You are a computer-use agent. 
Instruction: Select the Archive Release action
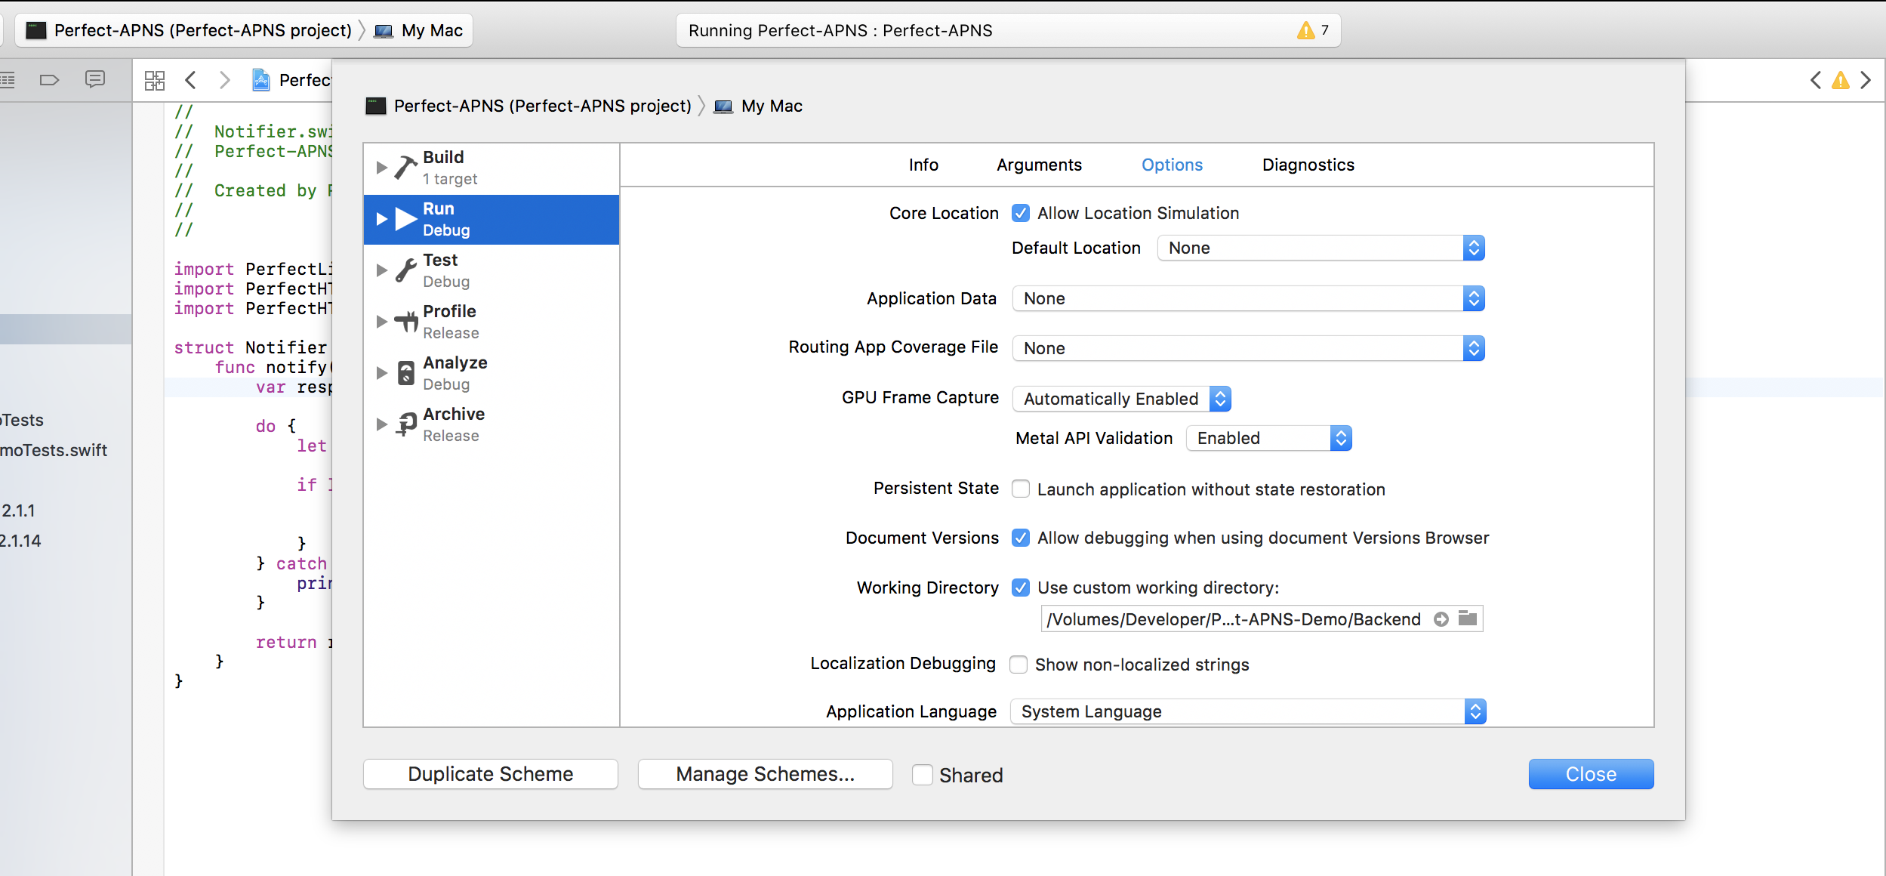coord(453,424)
